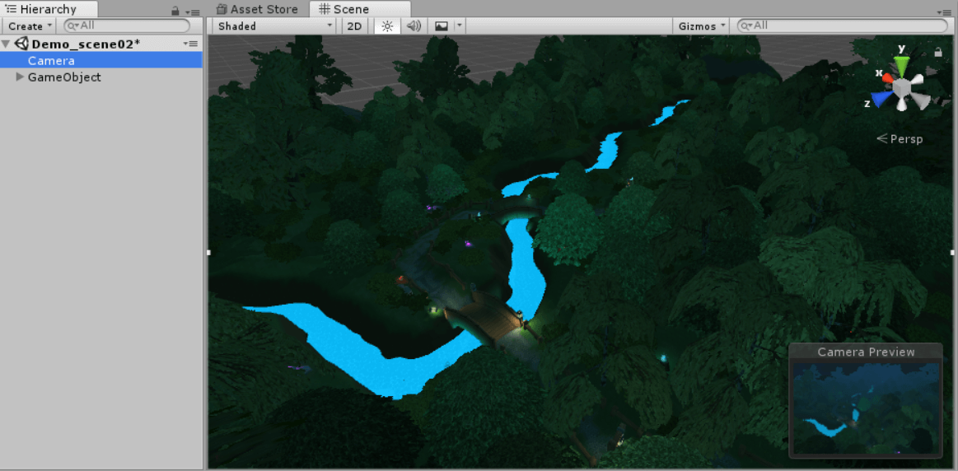Open the Asset Store tab
958x471 pixels.
coord(257,9)
